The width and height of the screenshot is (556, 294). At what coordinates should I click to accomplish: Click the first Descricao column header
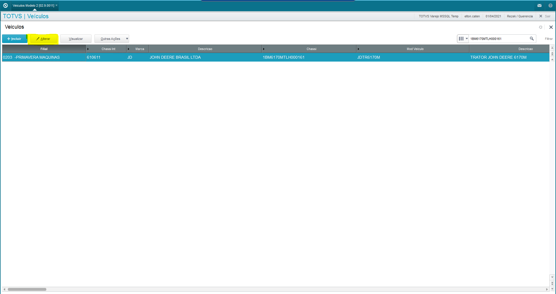pos(205,49)
